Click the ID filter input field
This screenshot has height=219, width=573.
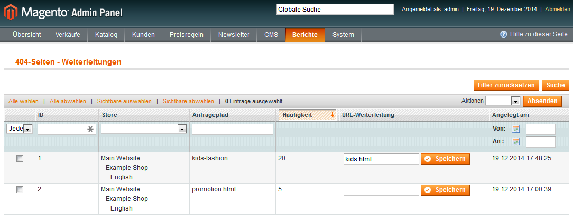pos(67,129)
